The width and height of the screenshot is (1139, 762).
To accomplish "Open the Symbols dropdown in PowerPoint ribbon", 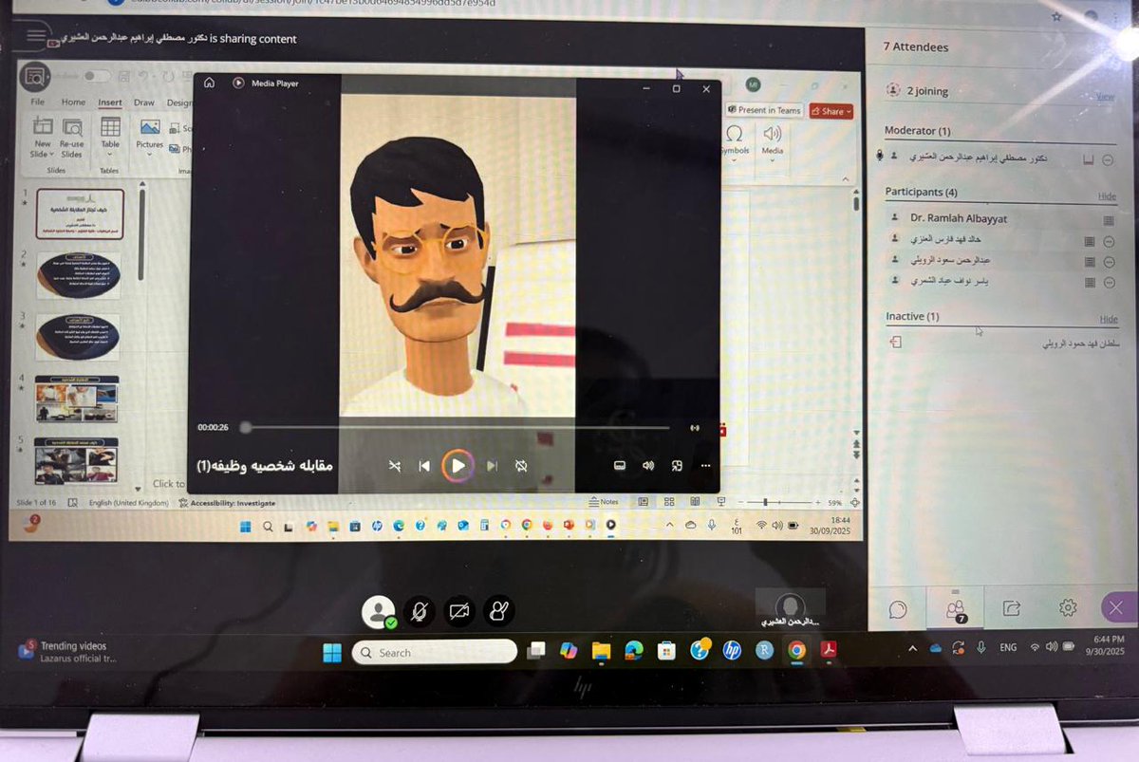I will pos(734,142).
